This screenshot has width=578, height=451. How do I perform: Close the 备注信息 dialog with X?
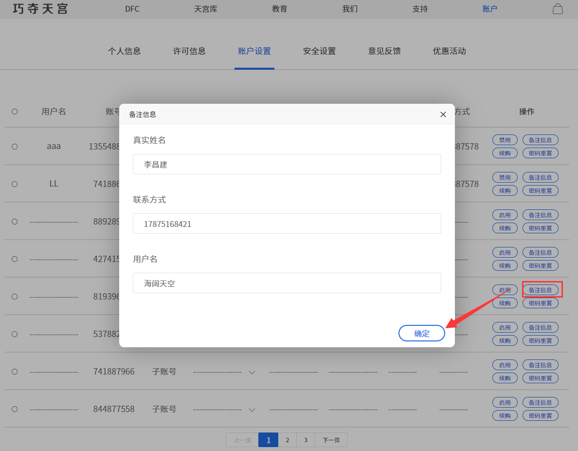(443, 114)
